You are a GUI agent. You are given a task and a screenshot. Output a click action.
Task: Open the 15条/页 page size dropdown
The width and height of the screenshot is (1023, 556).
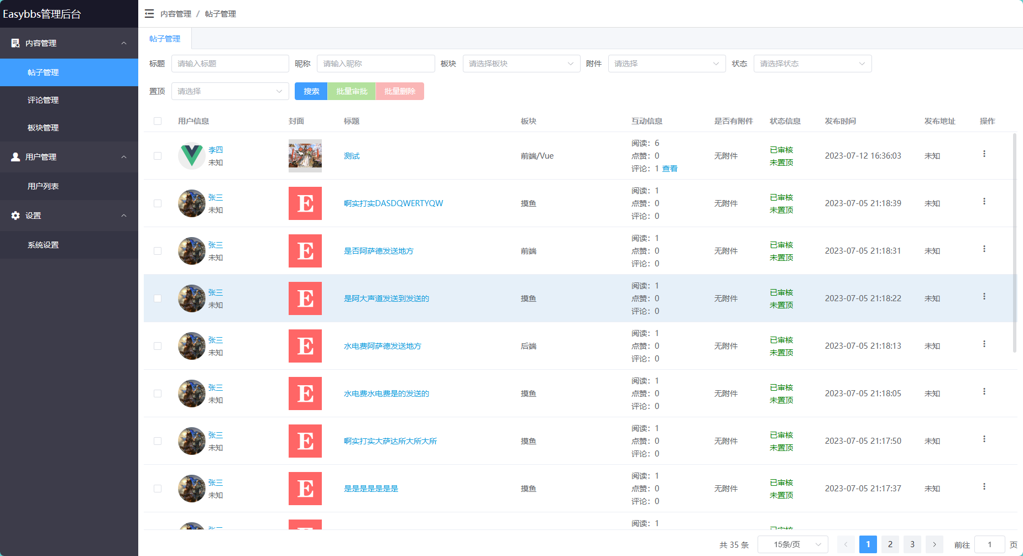pos(793,544)
